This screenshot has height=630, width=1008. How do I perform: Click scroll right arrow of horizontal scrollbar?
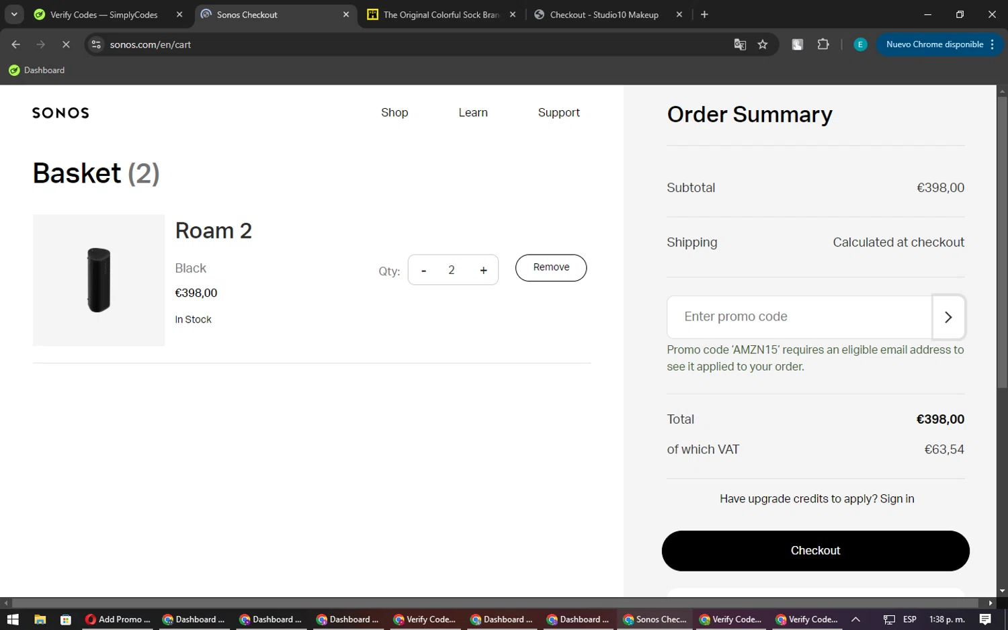click(991, 603)
